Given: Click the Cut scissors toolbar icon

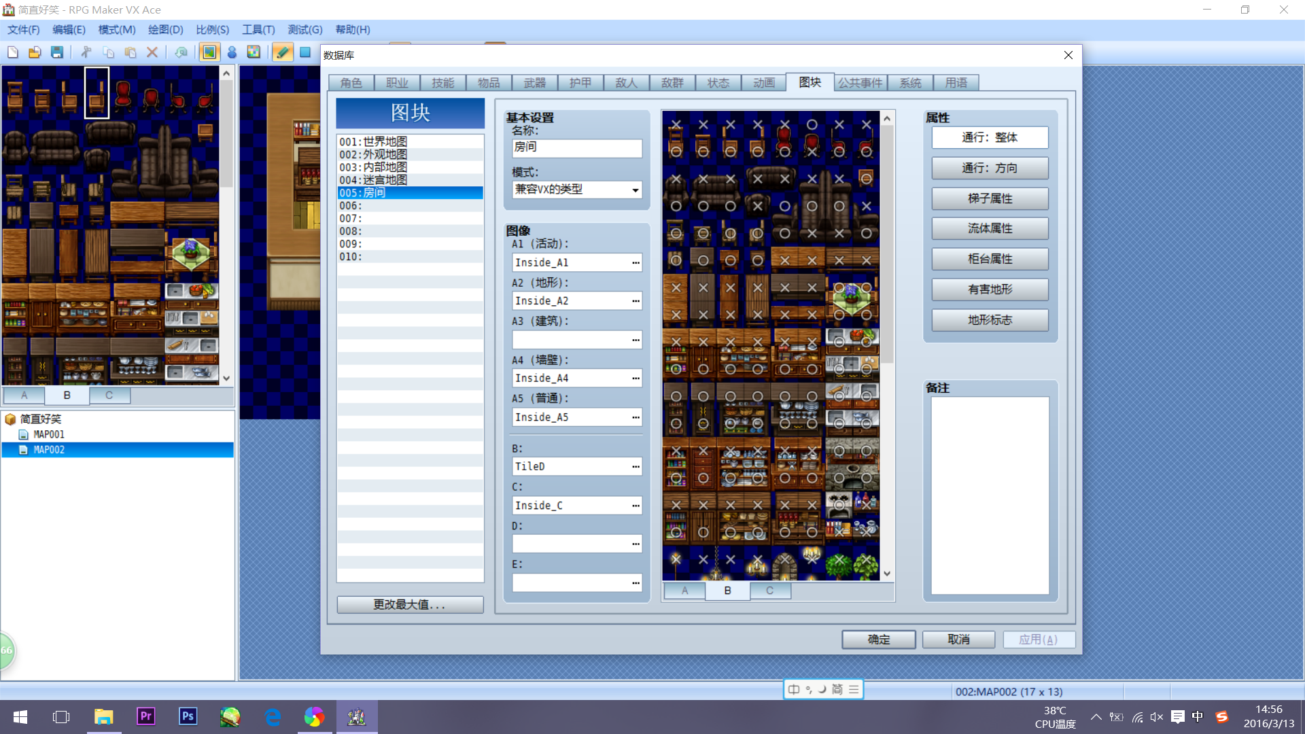Looking at the screenshot, I should pos(86,52).
